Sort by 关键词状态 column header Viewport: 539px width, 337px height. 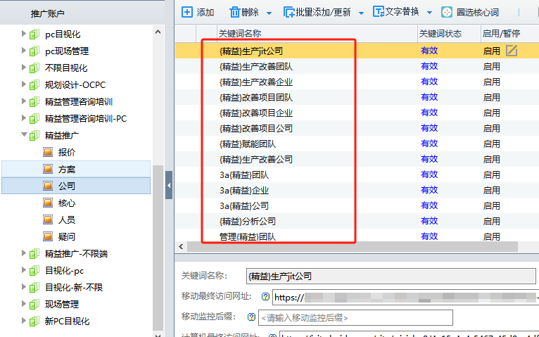point(449,33)
